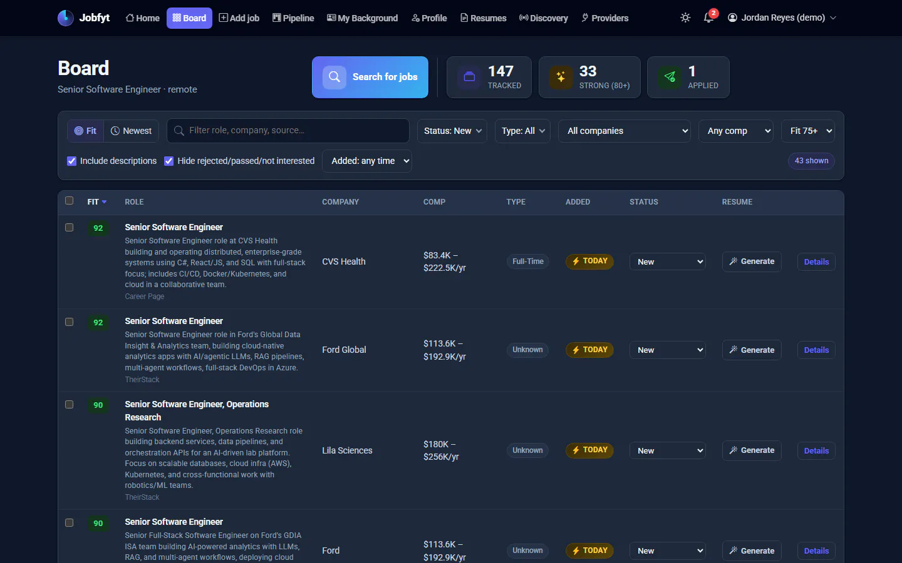This screenshot has height=563, width=902.
Task: Expand the All companies dropdown
Action: pyautogui.click(x=625, y=131)
